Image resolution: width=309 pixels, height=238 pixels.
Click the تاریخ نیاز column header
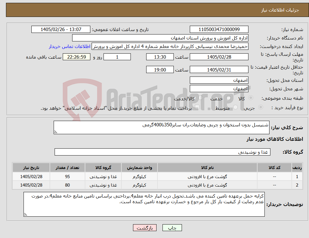point(31,167)
